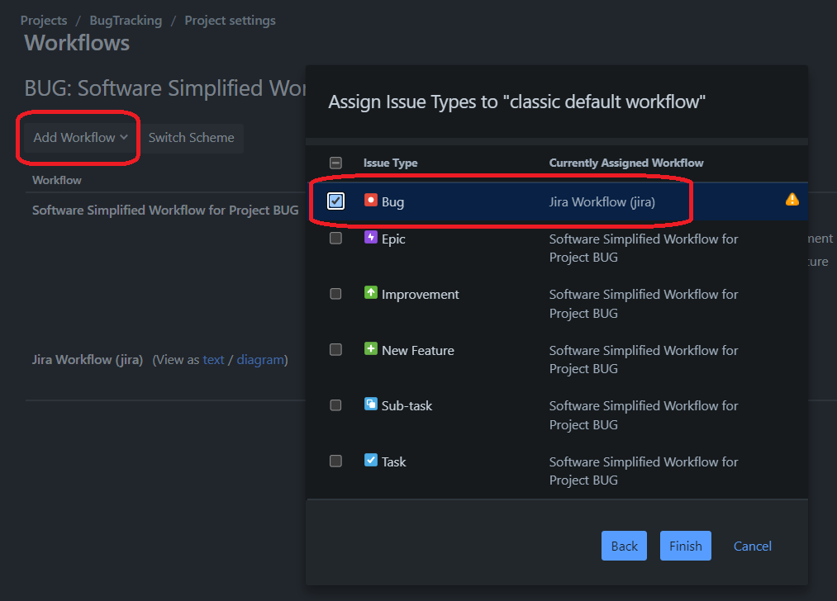Click the blue Task checkmark icon
837x601 pixels.
pyautogui.click(x=371, y=461)
